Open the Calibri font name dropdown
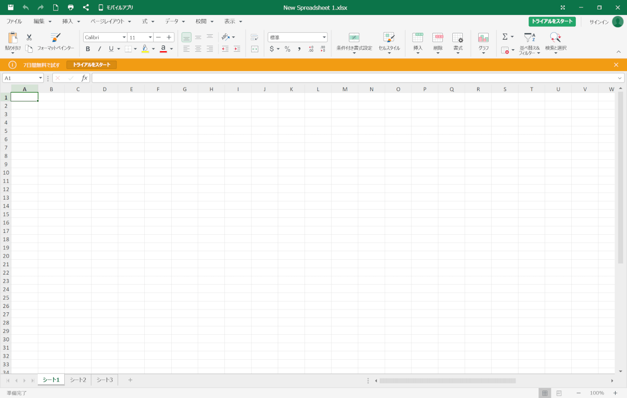 pos(124,37)
